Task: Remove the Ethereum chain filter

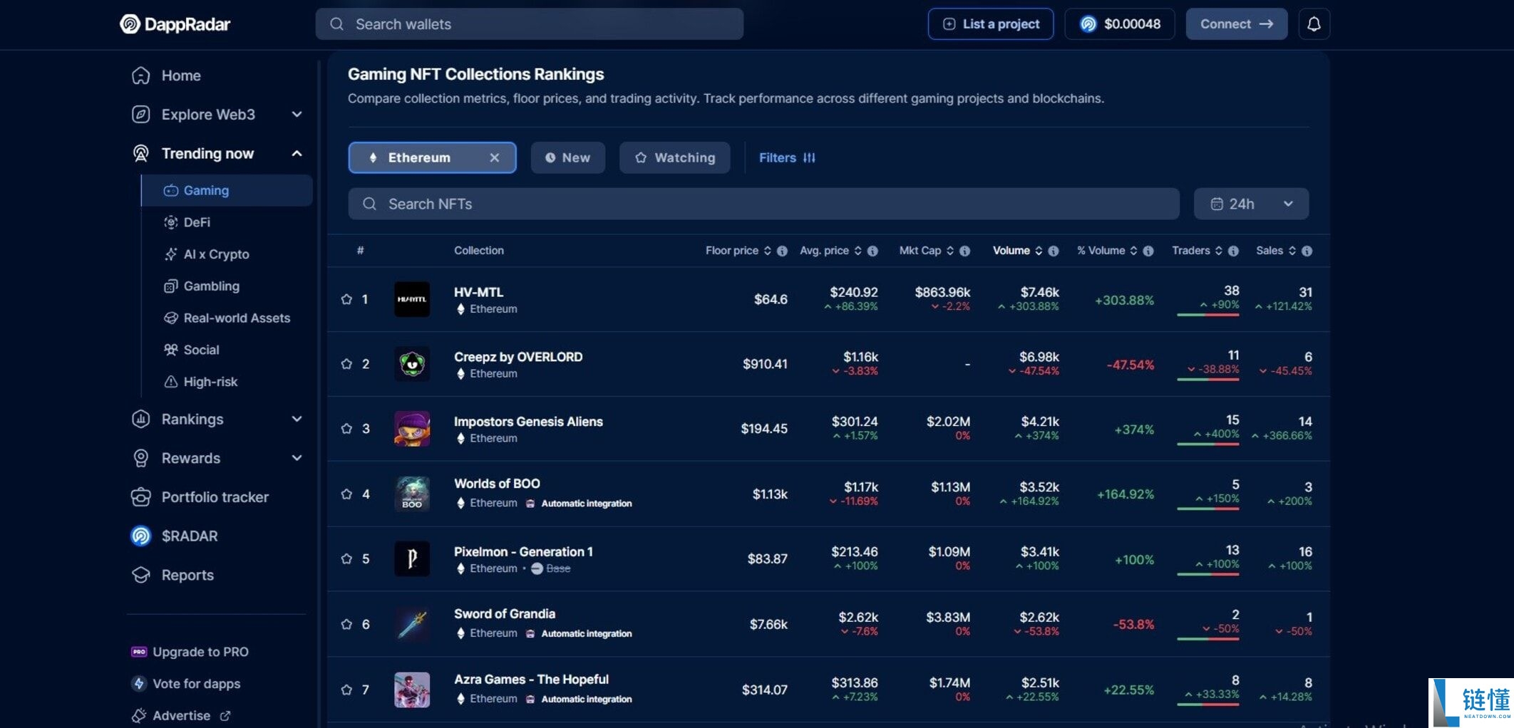Action: 494,157
